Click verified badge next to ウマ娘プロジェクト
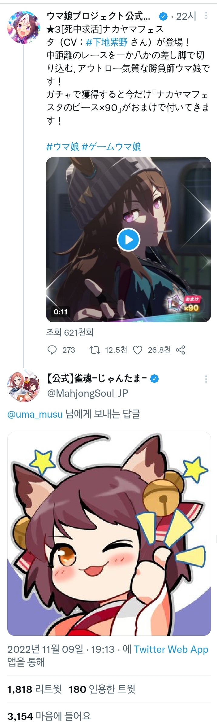Screen dimensions: 217x726 (x=163, y=16)
